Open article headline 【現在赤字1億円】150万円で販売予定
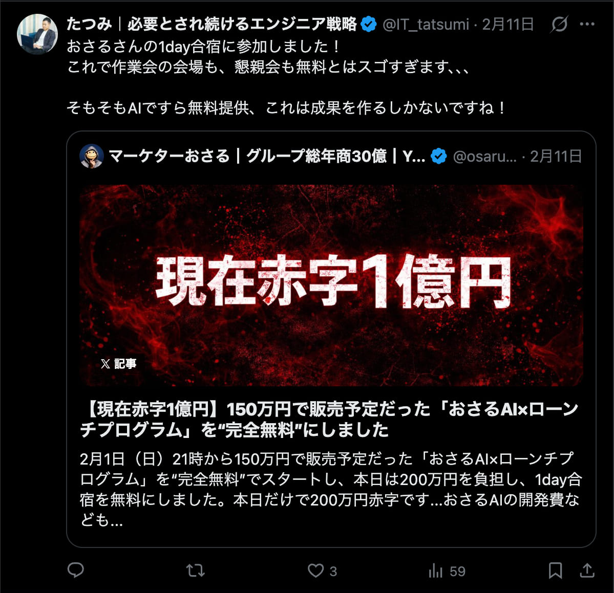 [329, 420]
